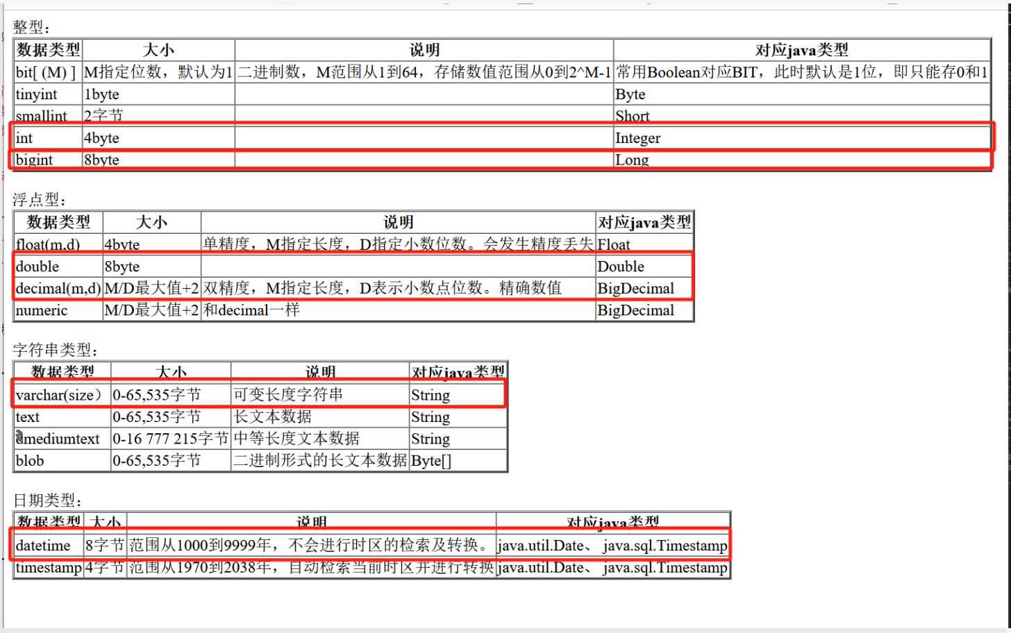The height and width of the screenshot is (633, 1011).
Task: Click the 'Short' java type cell
Action: click(x=802, y=115)
